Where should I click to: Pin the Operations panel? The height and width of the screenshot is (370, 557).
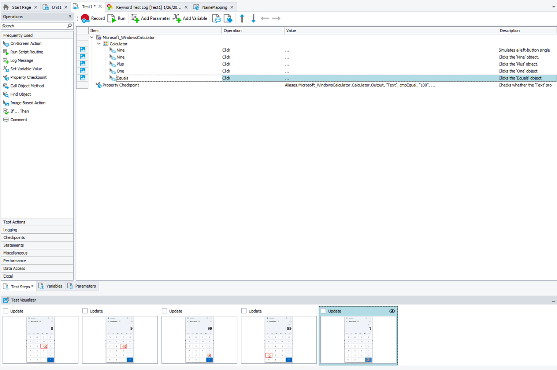coord(70,17)
